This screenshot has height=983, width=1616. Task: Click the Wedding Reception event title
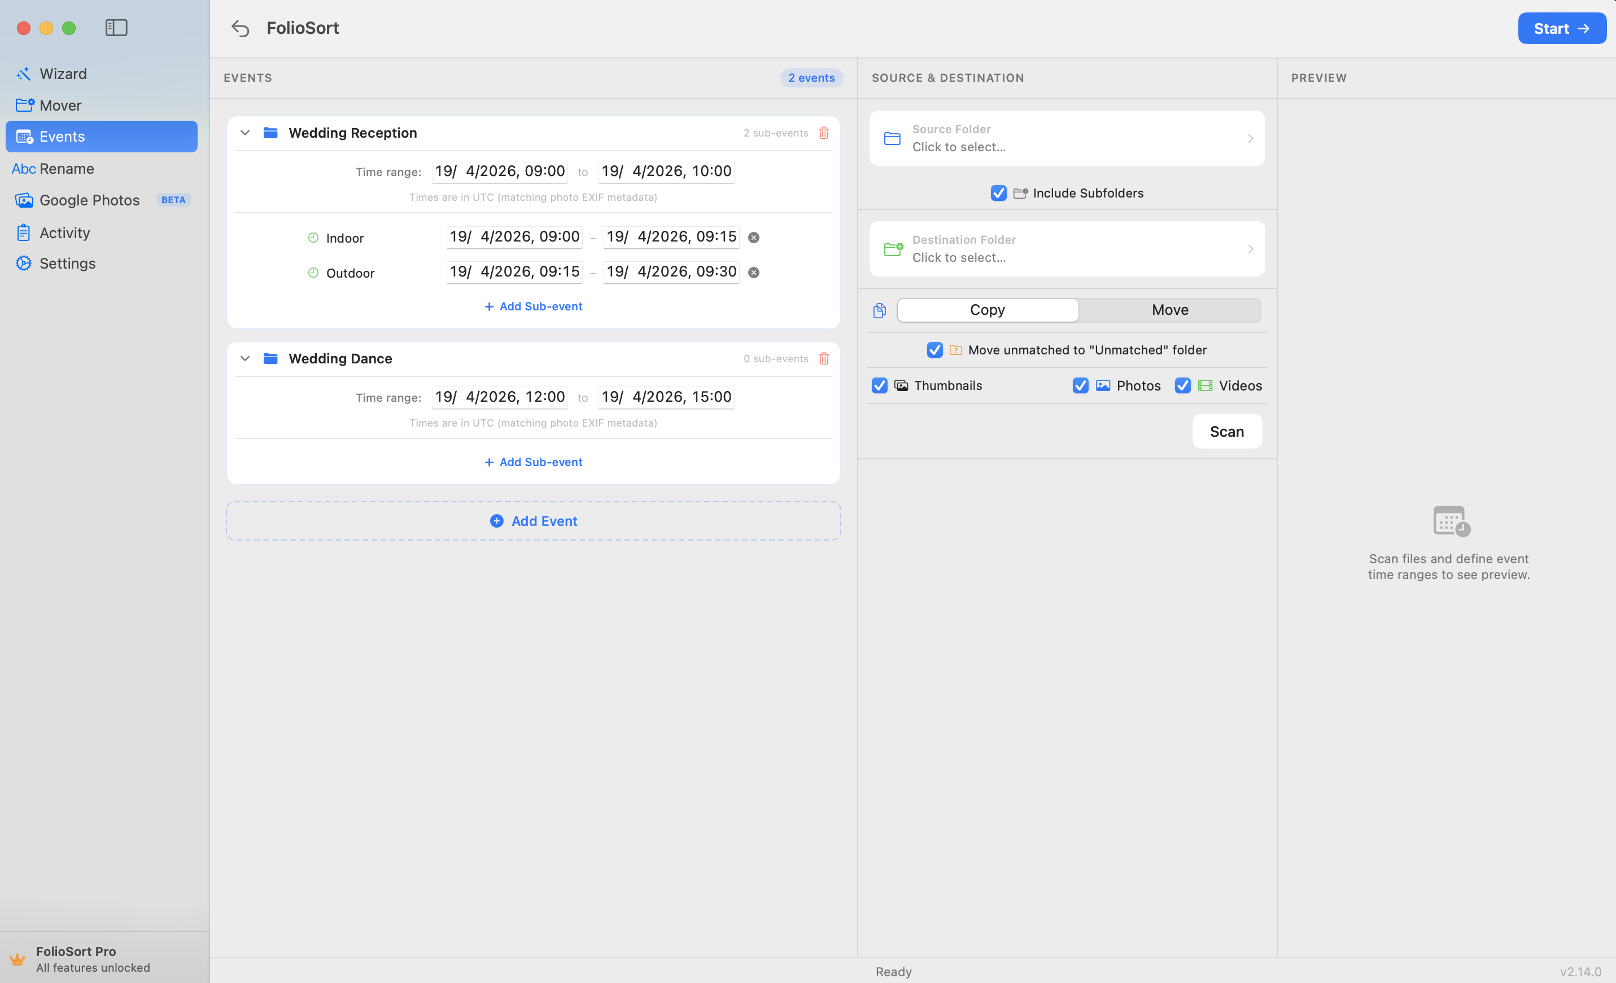[x=353, y=133]
